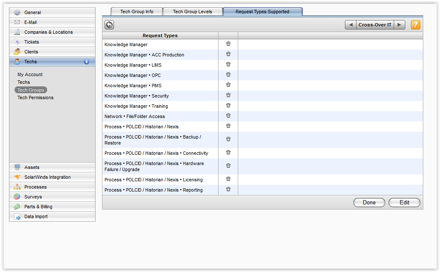Open Tech Permissions submenu link
The height and width of the screenshot is (272, 440).
click(36, 98)
